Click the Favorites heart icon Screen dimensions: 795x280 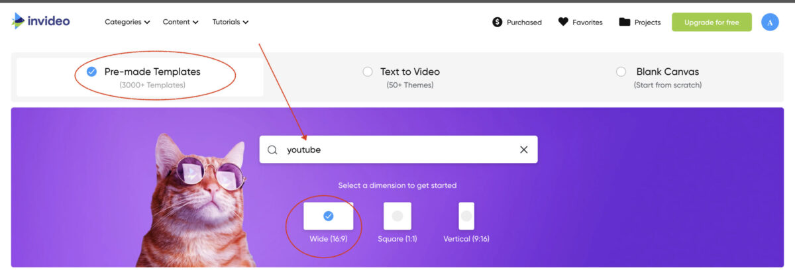coord(563,22)
